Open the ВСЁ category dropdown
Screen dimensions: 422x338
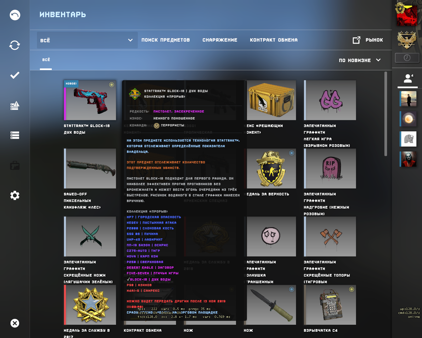click(x=87, y=40)
